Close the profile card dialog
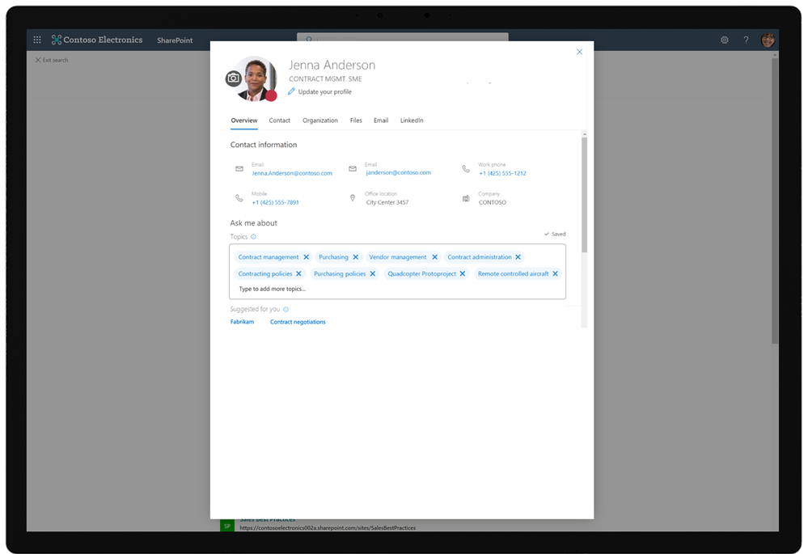Viewport: 808px width, 554px height. [579, 52]
